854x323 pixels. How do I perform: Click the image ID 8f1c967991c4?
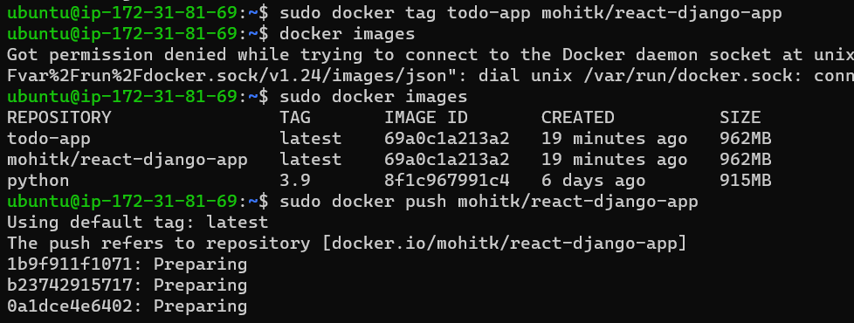tap(446, 181)
